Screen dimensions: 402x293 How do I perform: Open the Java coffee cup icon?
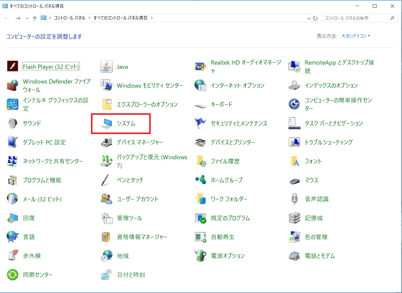point(107,66)
